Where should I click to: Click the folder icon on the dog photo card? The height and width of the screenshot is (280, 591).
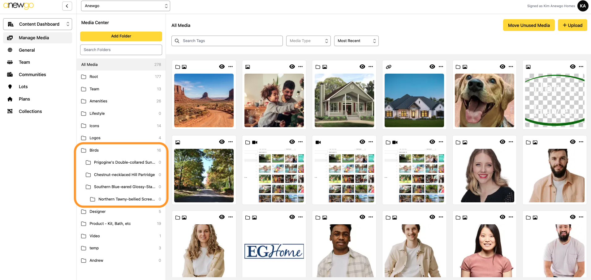(x=458, y=67)
